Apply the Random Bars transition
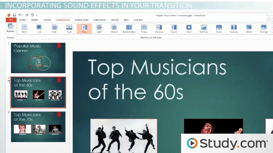 click(129, 29)
